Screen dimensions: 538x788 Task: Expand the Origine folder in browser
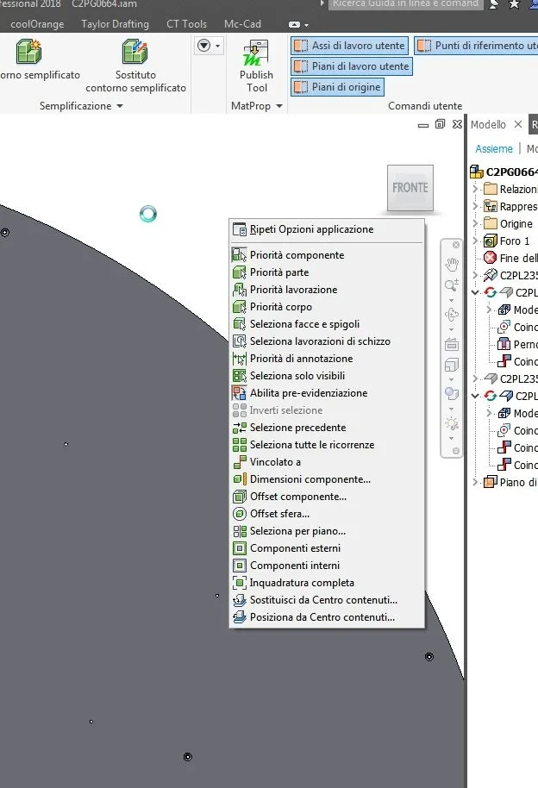(x=475, y=223)
